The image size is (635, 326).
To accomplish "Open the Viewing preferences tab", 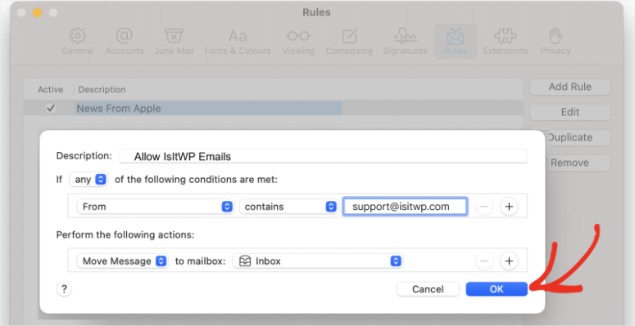I will click(x=298, y=42).
